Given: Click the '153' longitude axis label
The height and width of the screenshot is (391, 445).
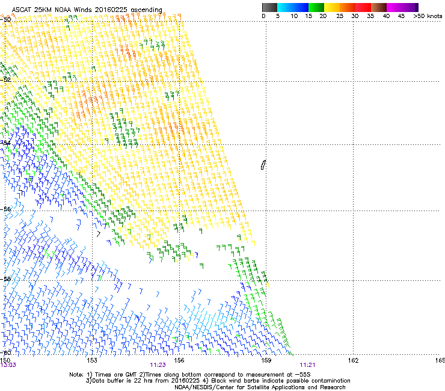Looking at the screenshot, I should click(92, 360).
